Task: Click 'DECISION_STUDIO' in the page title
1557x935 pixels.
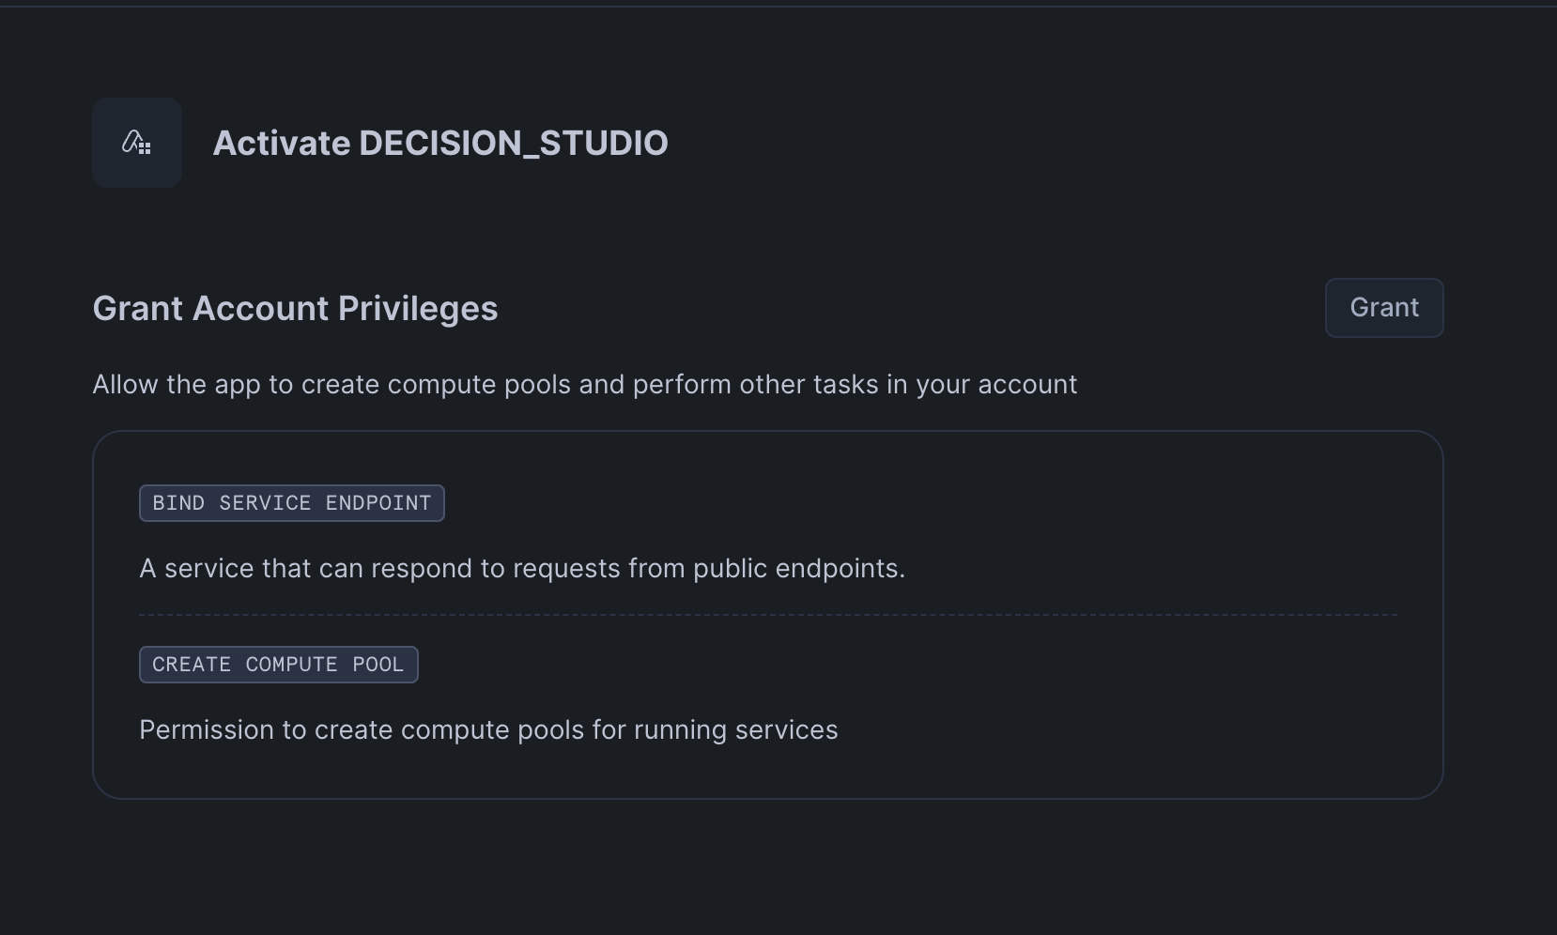Action: pyautogui.click(x=513, y=143)
